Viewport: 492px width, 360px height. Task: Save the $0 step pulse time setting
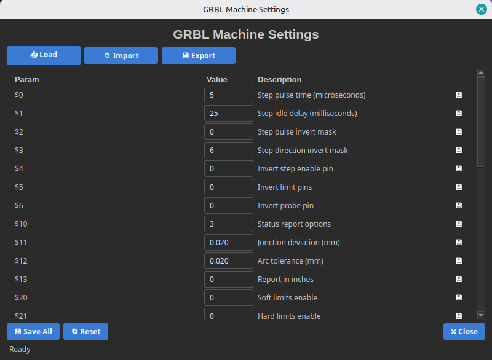click(458, 95)
